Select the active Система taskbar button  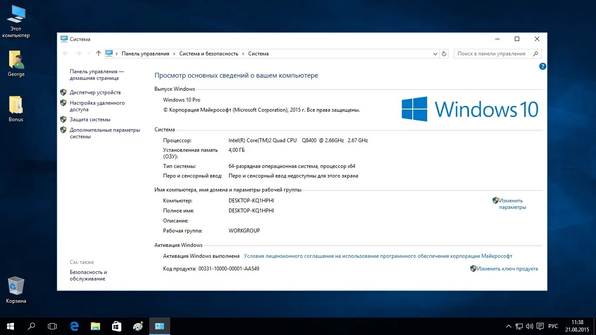159,326
